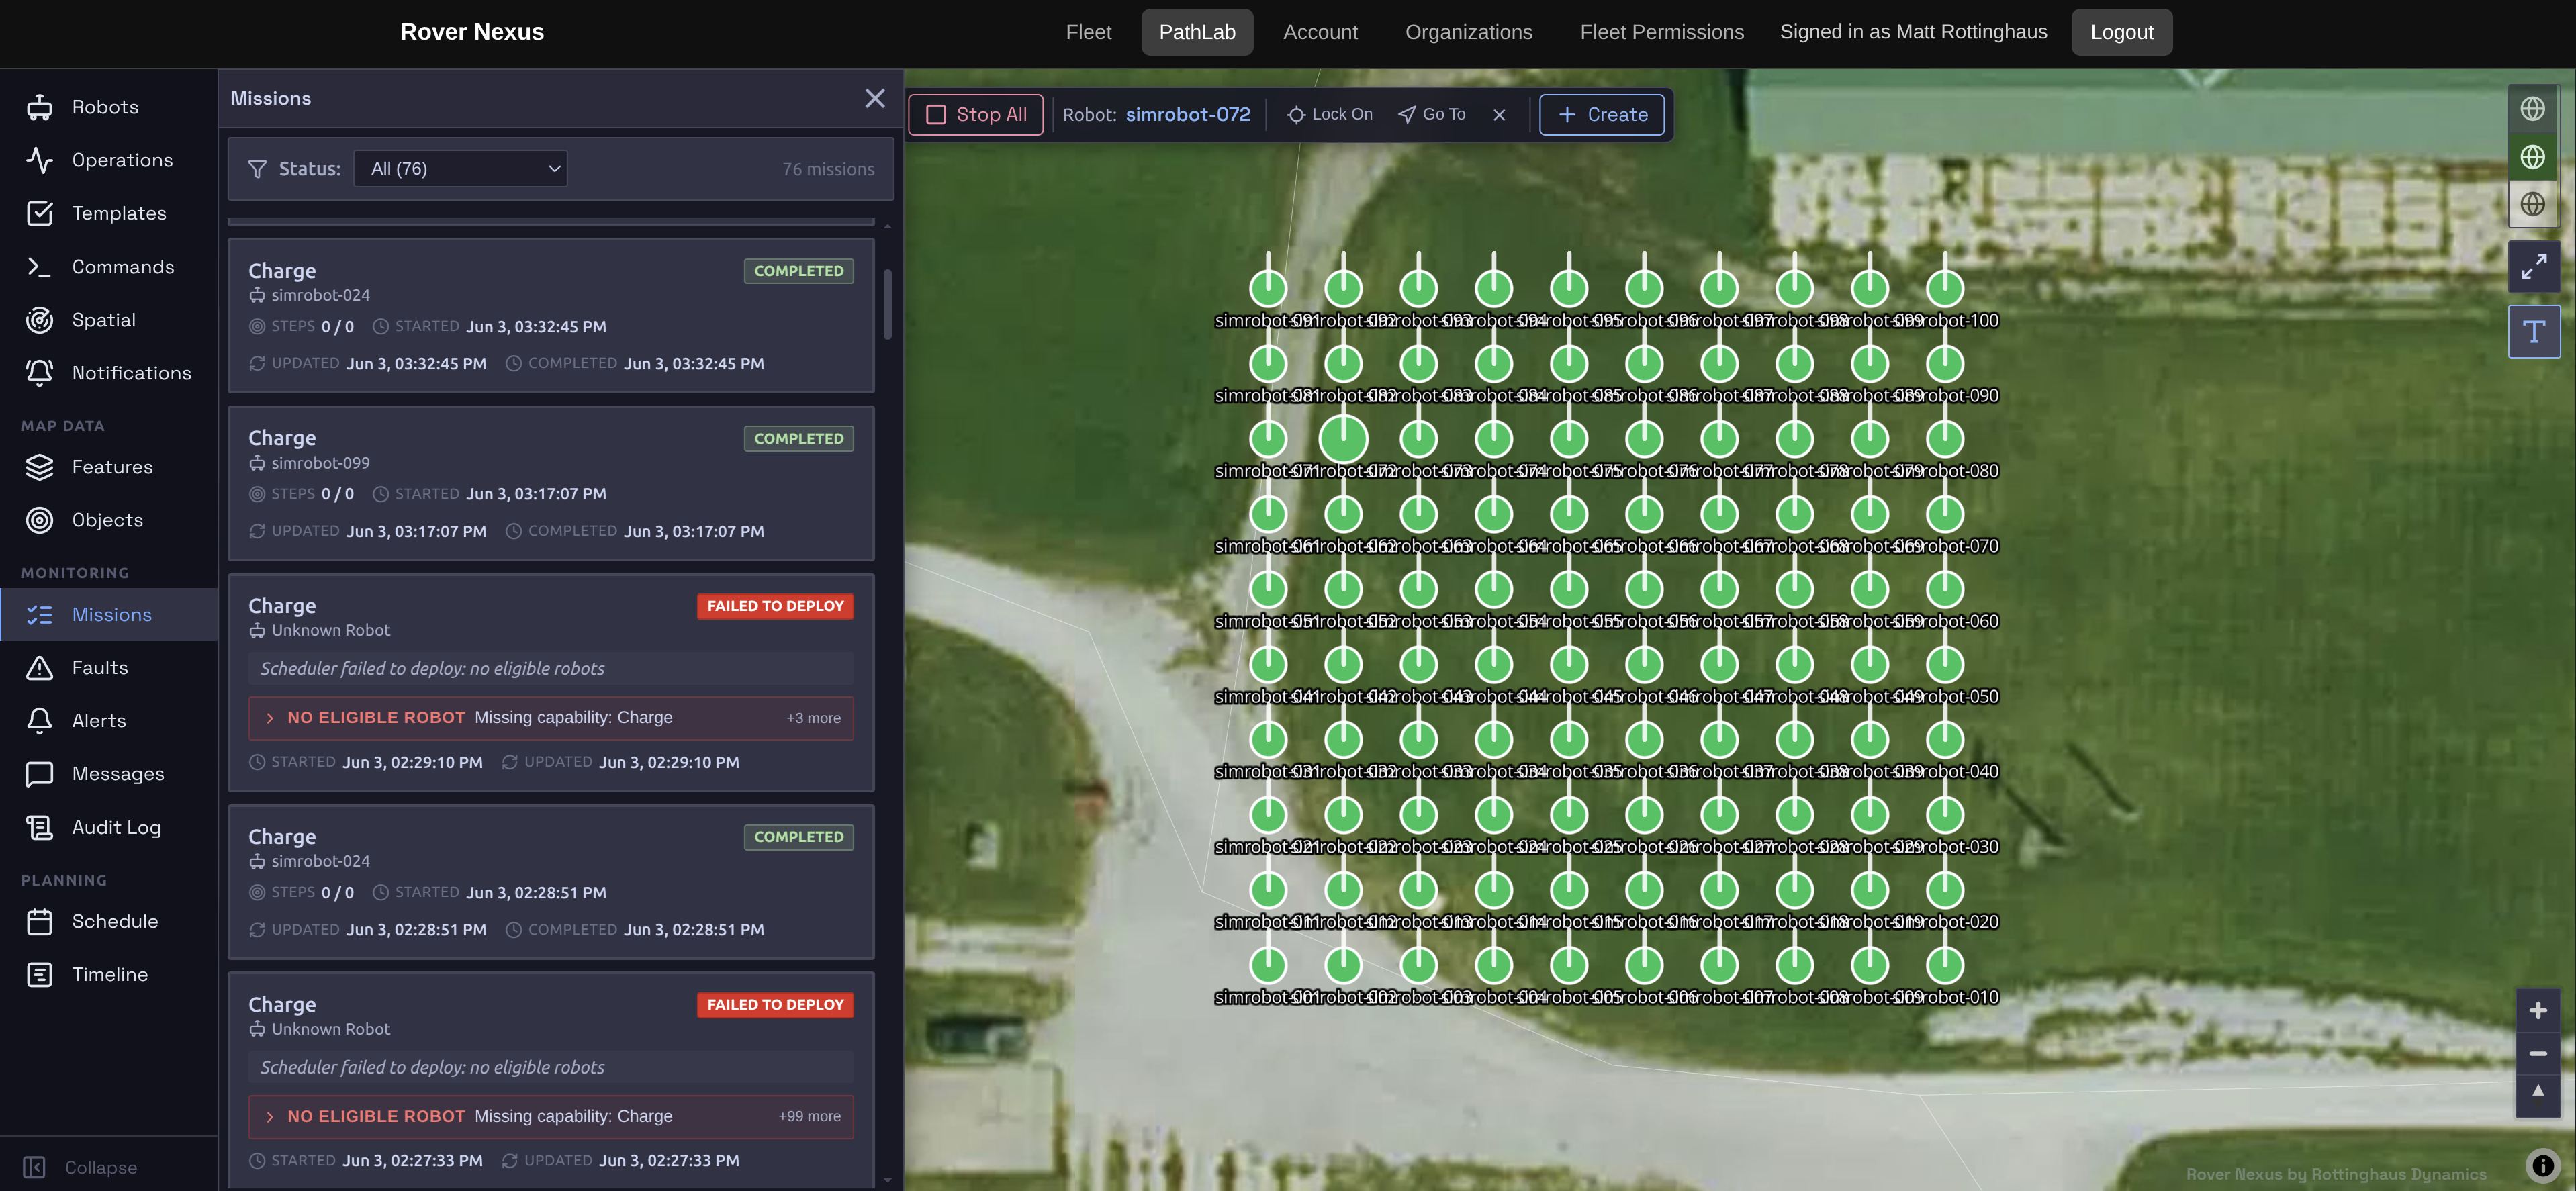The height and width of the screenshot is (1191, 2576).
Task: Zoom in on the map
Action: (x=2537, y=1011)
